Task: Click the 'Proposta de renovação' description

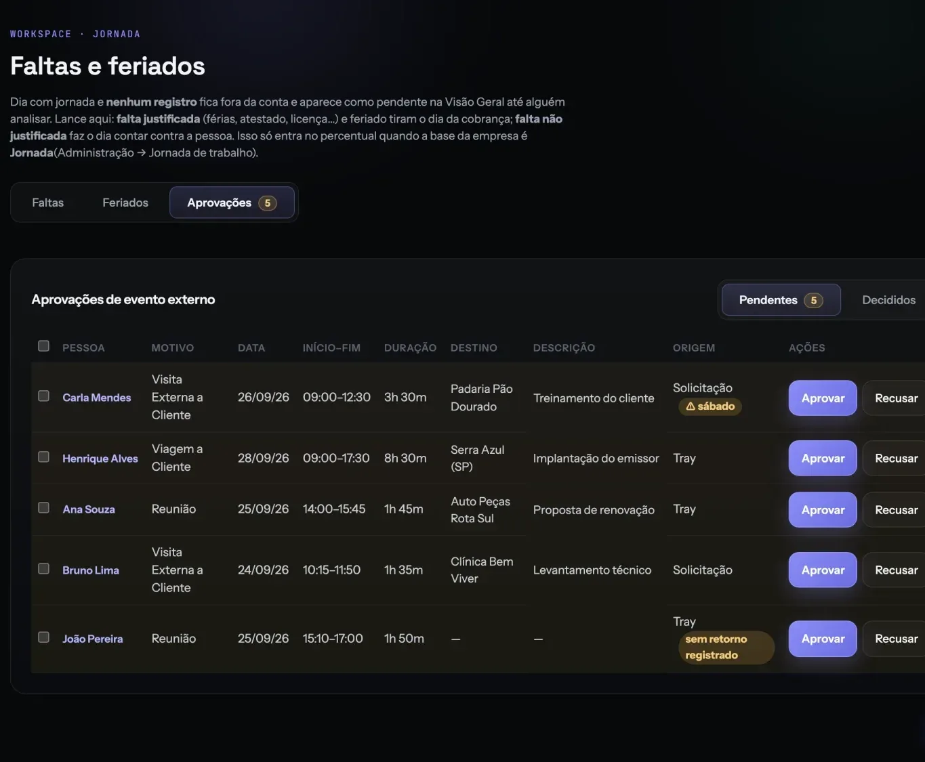Action: [594, 510]
